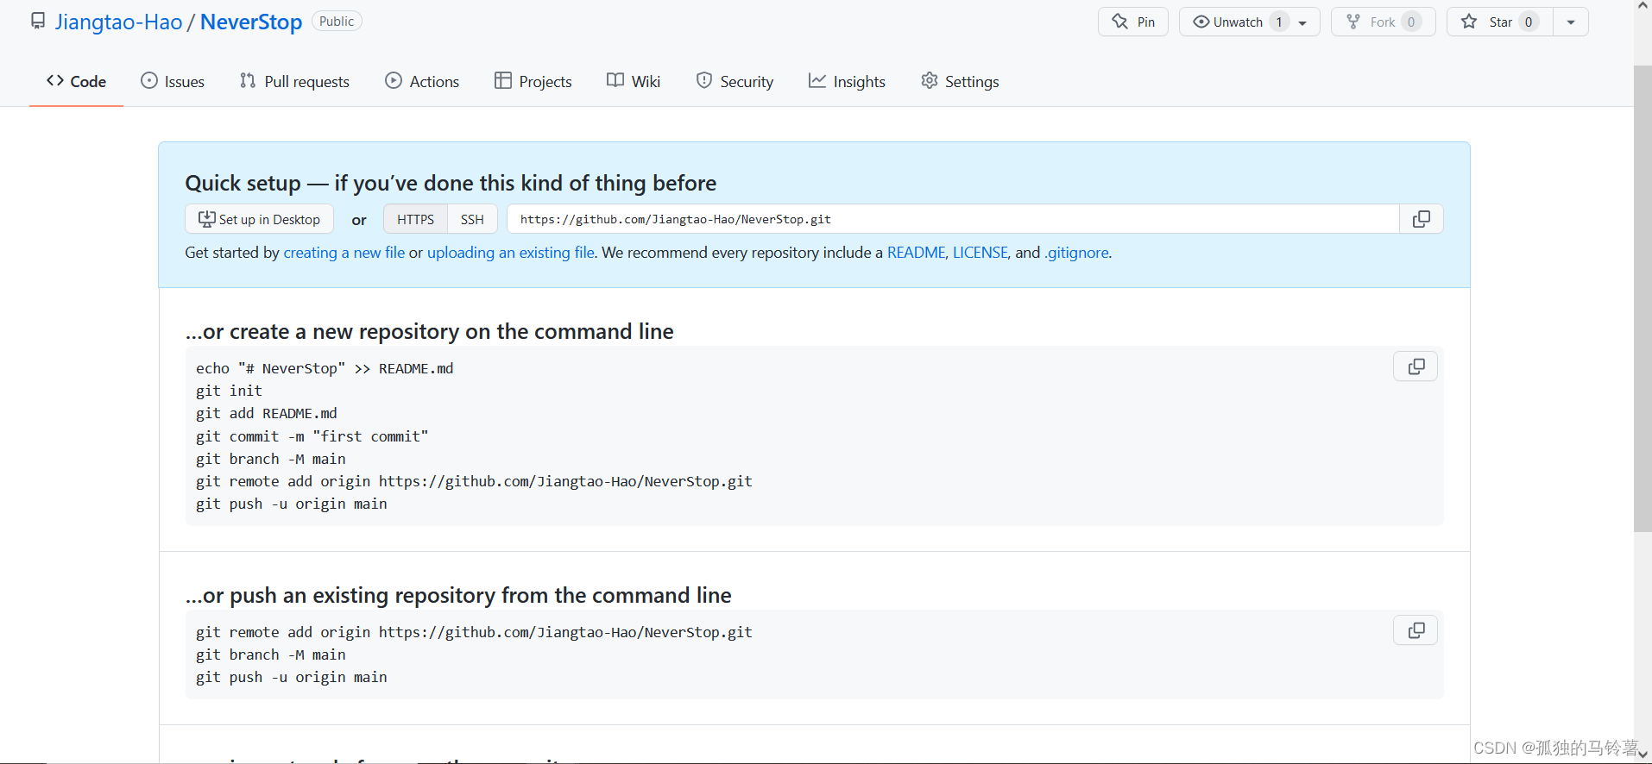Click the Fork button
Image resolution: width=1652 pixels, height=764 pixels.
1383,22
